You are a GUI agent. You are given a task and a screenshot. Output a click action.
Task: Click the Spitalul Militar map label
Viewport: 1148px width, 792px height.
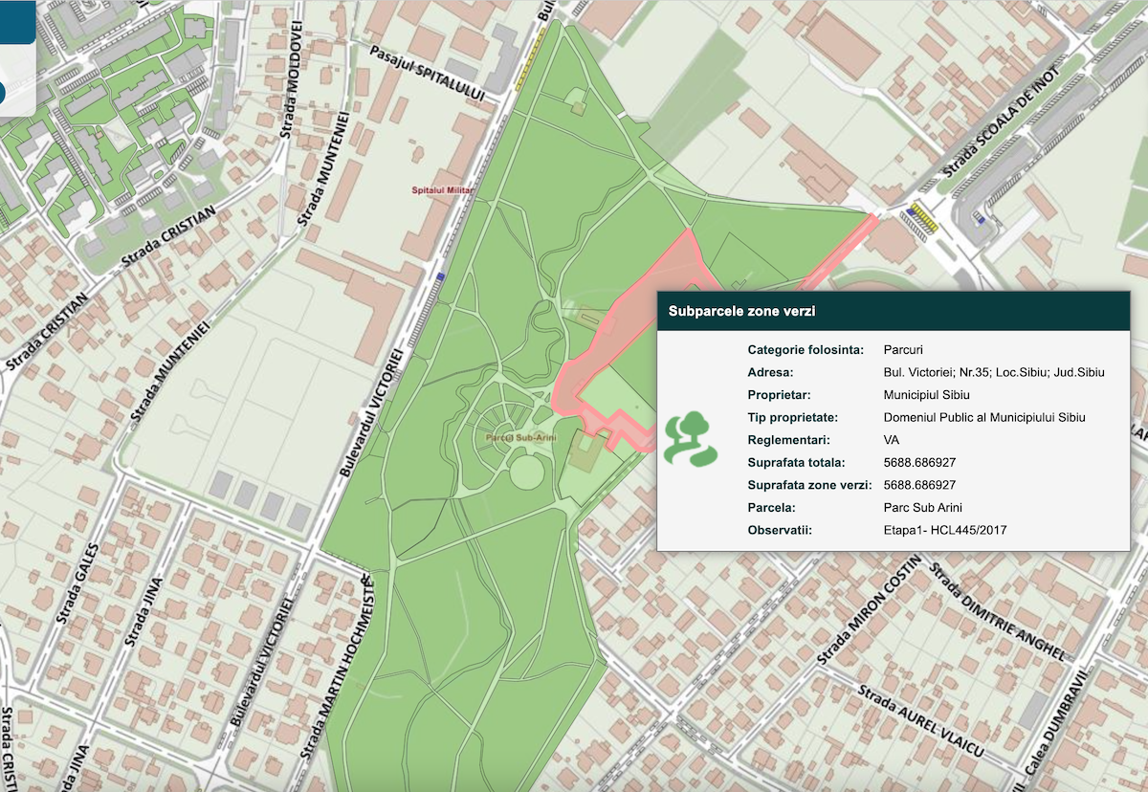(x=443, y=191)
